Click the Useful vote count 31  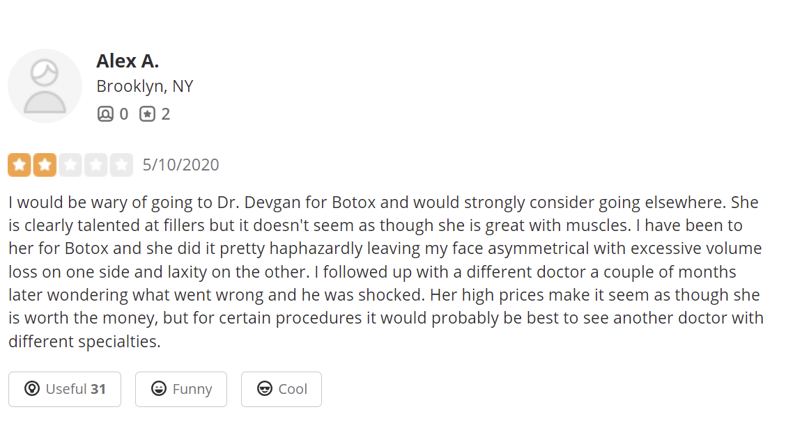(98, 389)
